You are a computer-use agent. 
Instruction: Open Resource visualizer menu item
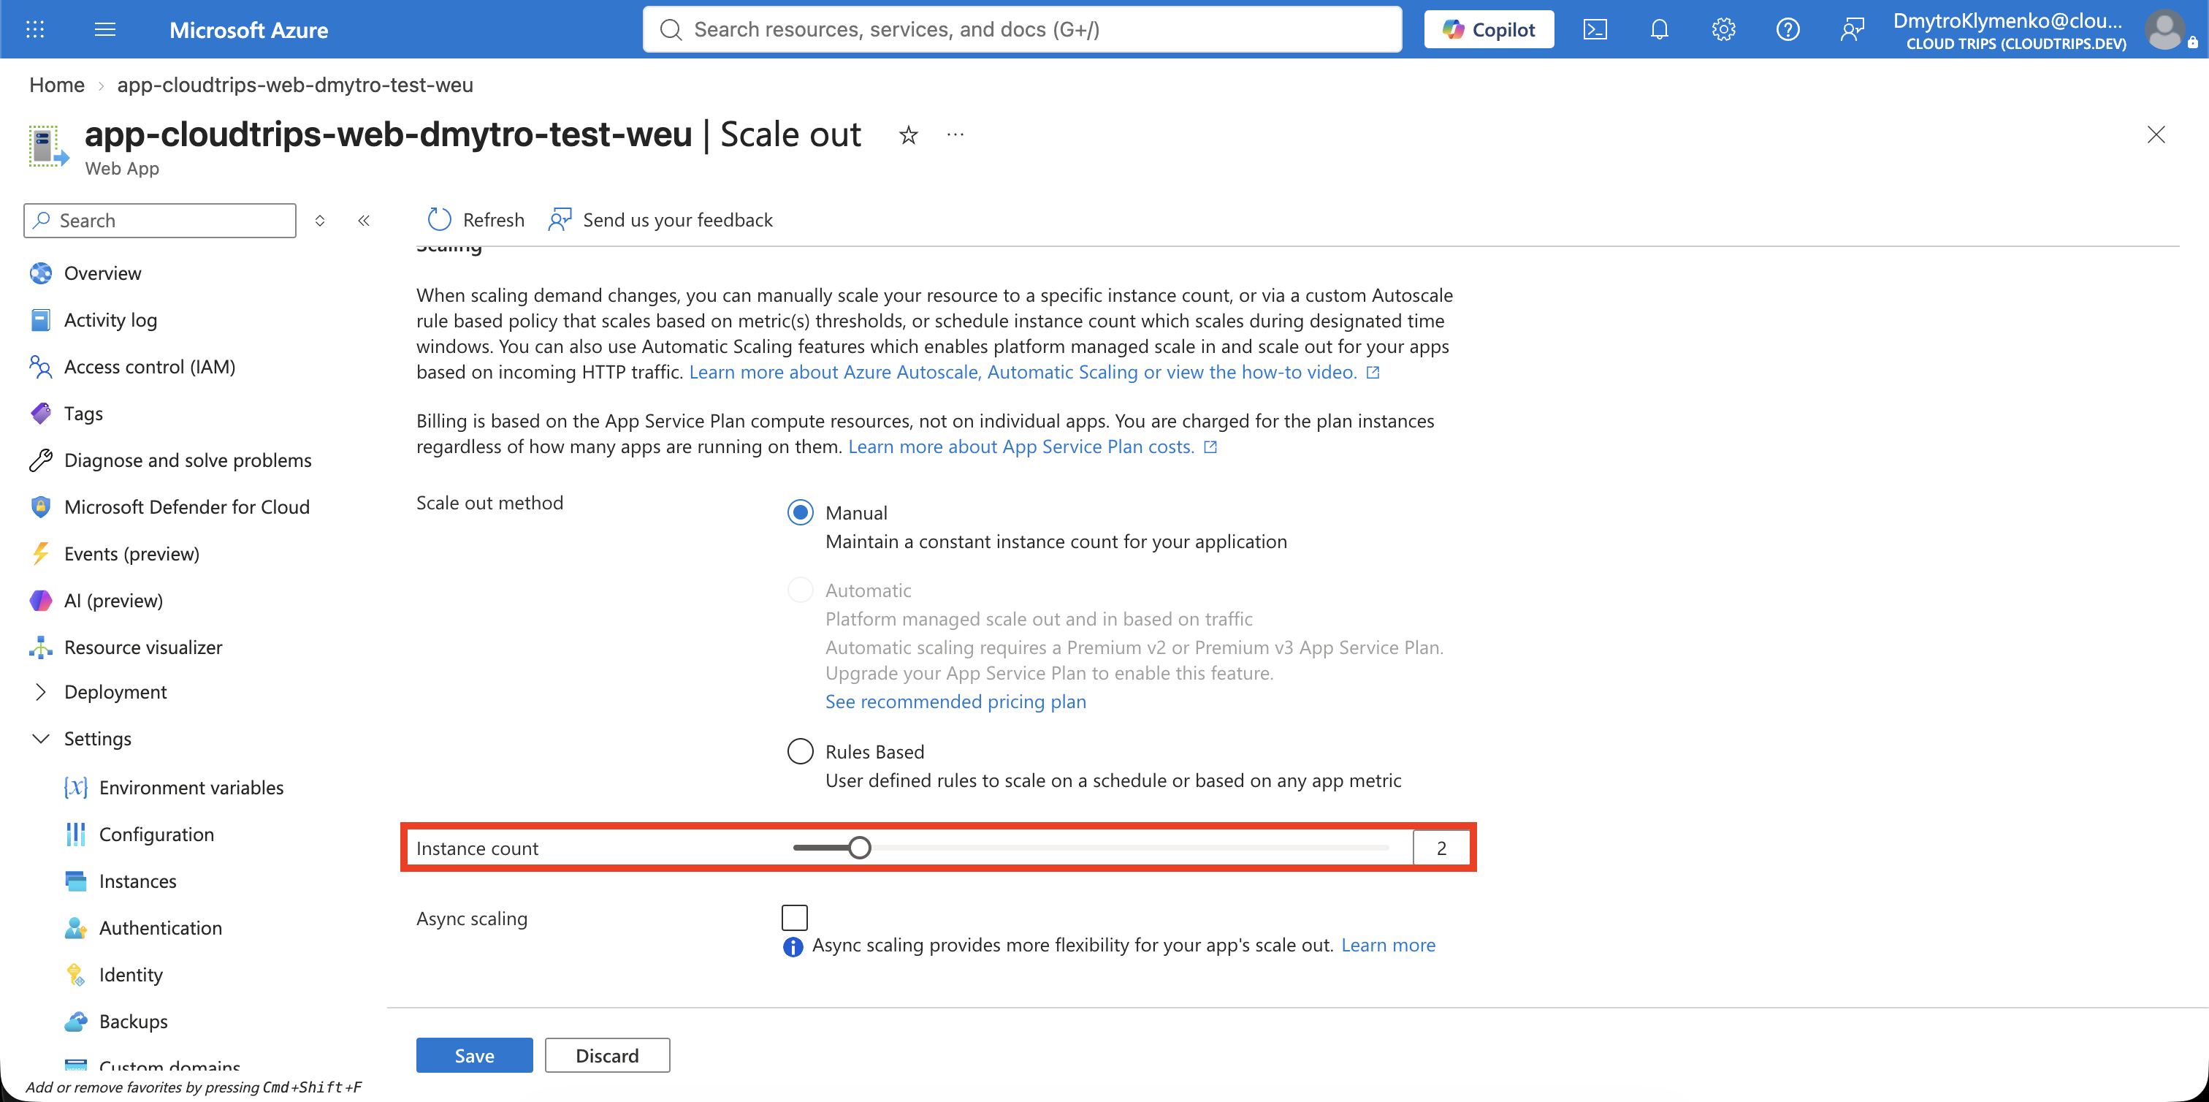[x=143, y=647]
